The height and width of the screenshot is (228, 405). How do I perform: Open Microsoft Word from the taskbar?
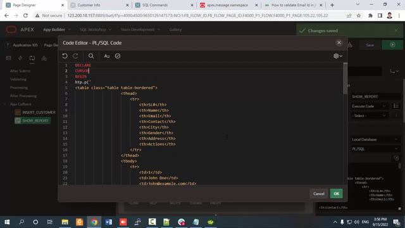(109, 222)
